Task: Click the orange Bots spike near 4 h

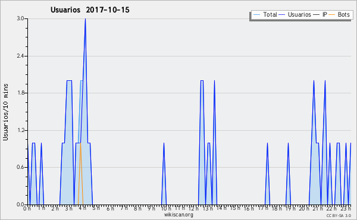Action: (x=80, y=174)
